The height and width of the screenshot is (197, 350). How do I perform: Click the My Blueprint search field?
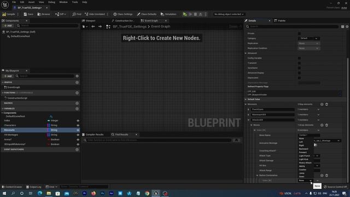tap(44, 76)
